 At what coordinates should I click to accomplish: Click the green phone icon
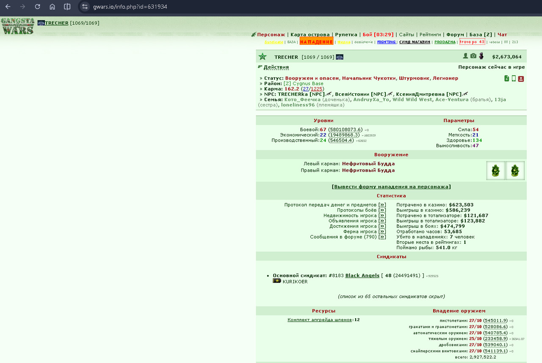(514, 79)
